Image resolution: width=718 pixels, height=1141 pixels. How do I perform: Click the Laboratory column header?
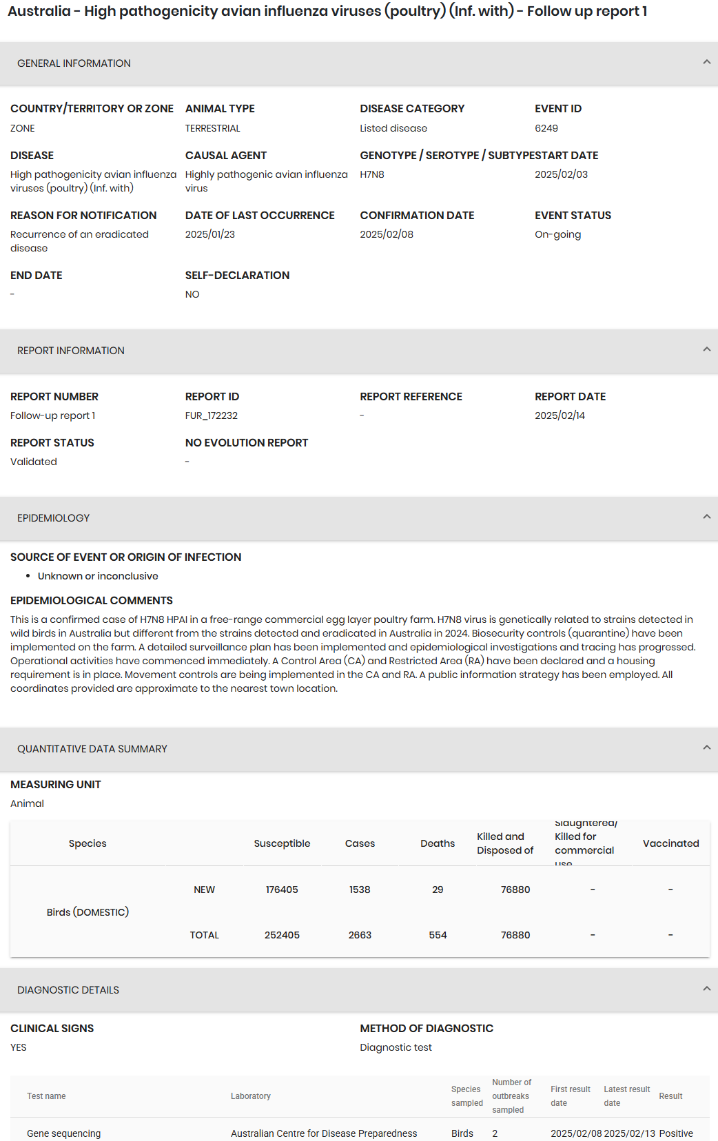click(251, 1096)
